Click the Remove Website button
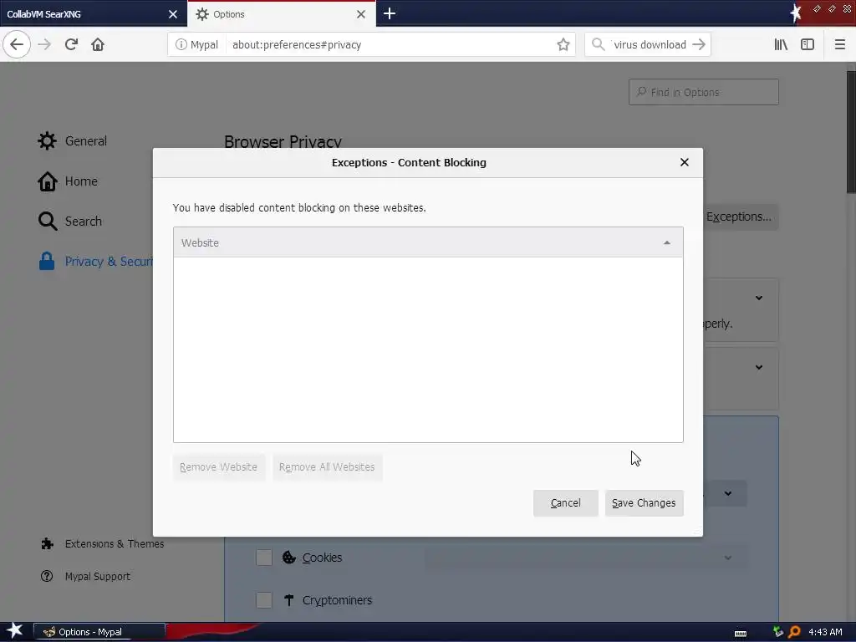This screenshot has width=856, height=642. tap(218, 467)
